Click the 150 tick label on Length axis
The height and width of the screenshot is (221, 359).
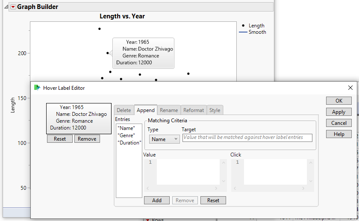(22, 98)
